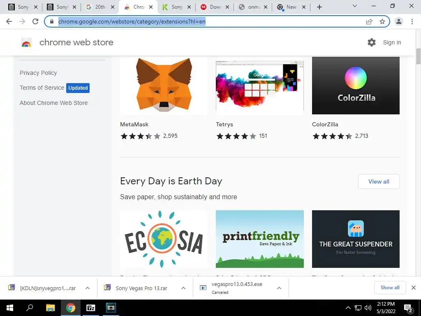
Task: Open Chrome's three-dot menu
Action: click(x=412, y=21)
